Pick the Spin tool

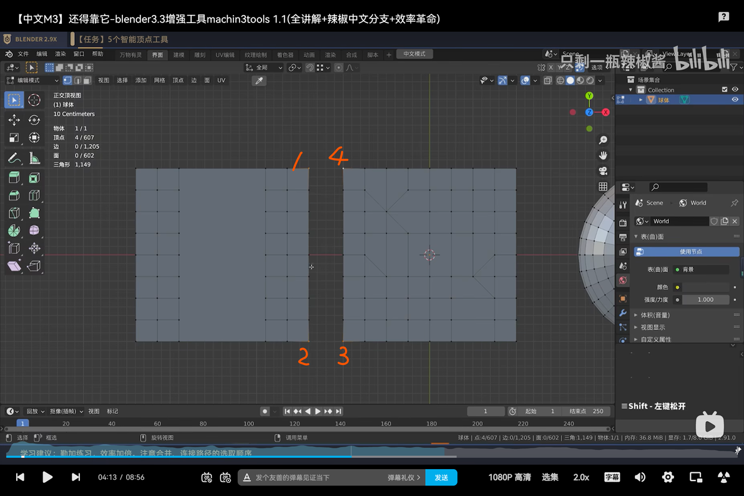[14, 230]
